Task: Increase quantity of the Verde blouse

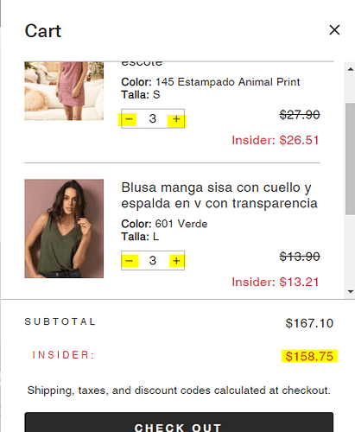Action: tap(176, 261)
